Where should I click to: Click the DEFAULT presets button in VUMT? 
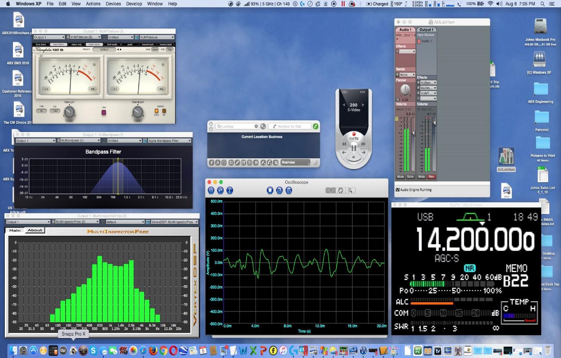[x=104, y=49]
